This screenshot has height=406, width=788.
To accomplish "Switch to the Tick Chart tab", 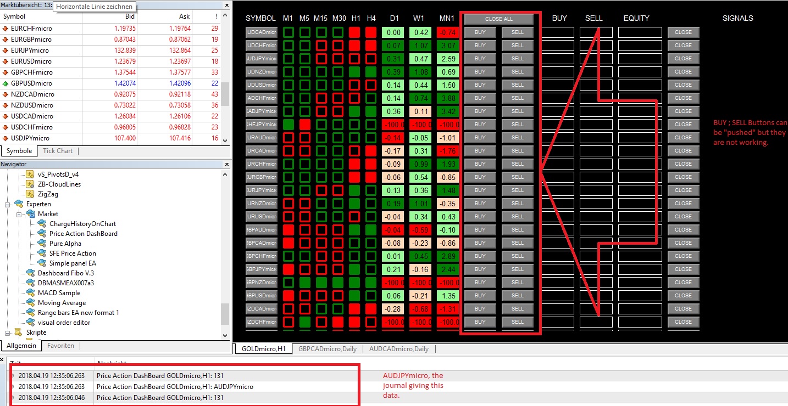I will pyautogui.click(x=57, y=151).
